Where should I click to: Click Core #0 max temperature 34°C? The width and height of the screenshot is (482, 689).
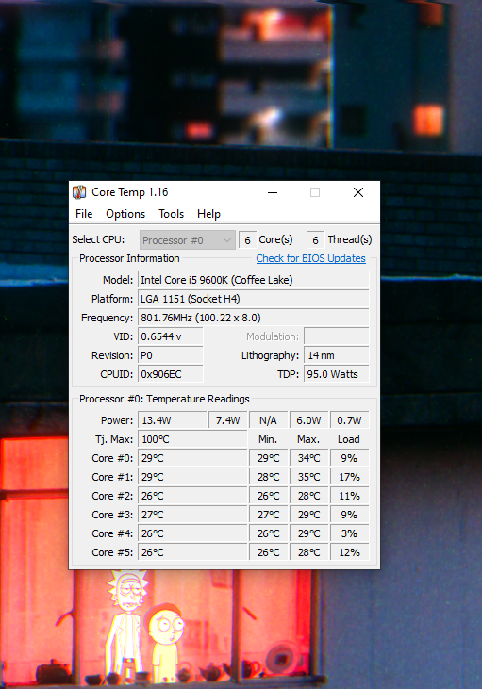308,458
